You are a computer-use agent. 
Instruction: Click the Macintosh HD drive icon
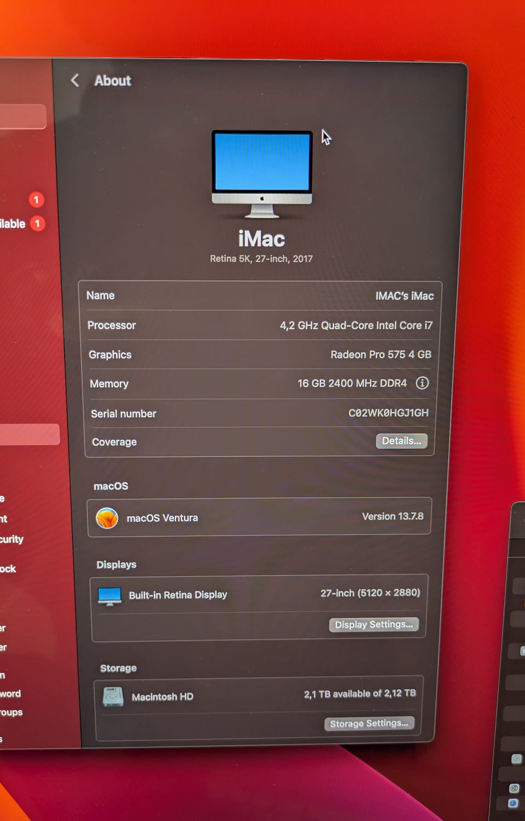click(113, 697)
